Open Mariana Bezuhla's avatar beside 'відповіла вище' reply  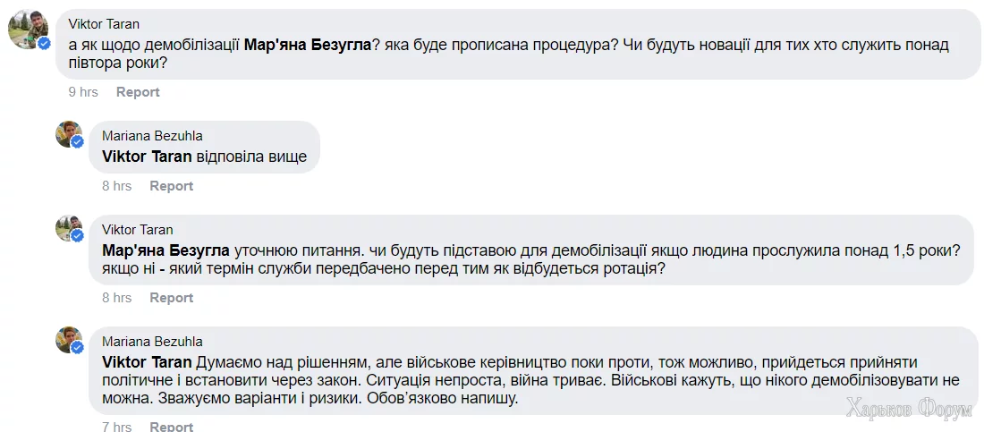69,134
